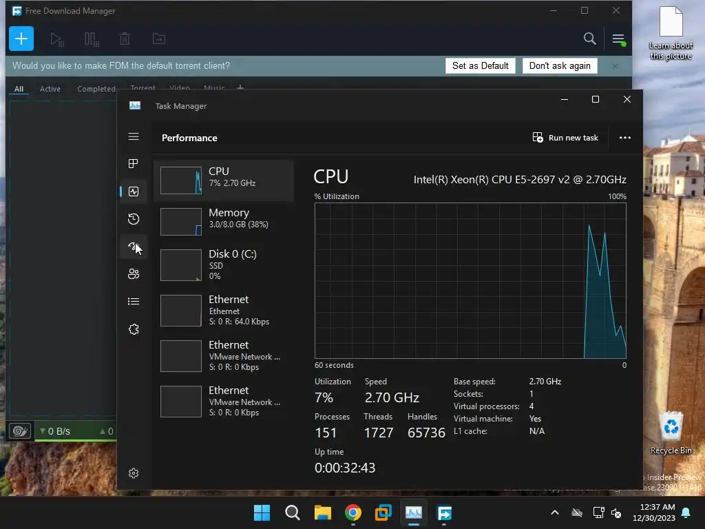Viewport: 705px width, 529px height.
Task: Open the three-dots more options menu
Action: pos(625,138)
